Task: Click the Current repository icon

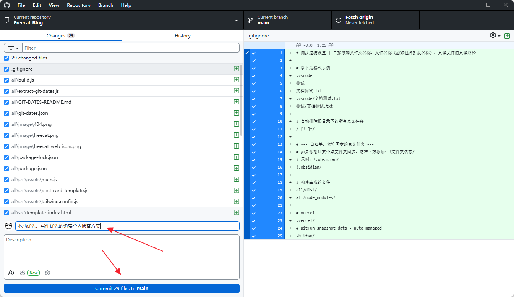Action: [x=7, y=20]
